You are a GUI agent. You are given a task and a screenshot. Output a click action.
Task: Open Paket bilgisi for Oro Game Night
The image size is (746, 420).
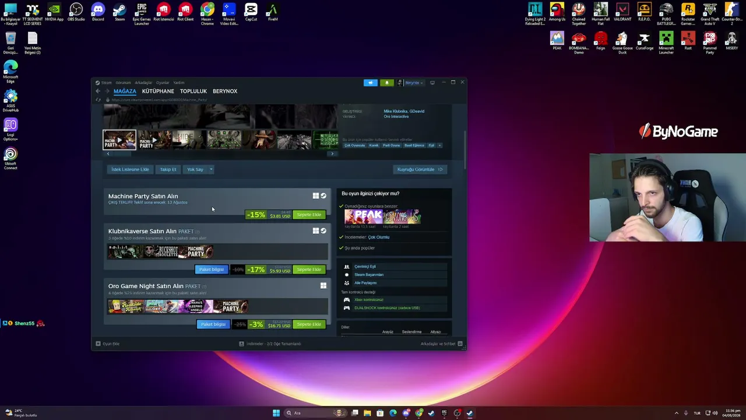tap(213, 324)
